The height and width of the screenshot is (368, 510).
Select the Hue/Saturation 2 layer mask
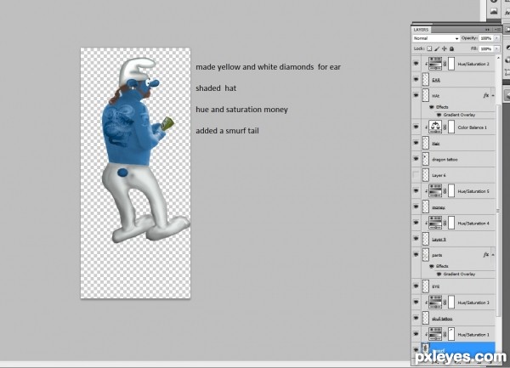coord(451,64)
